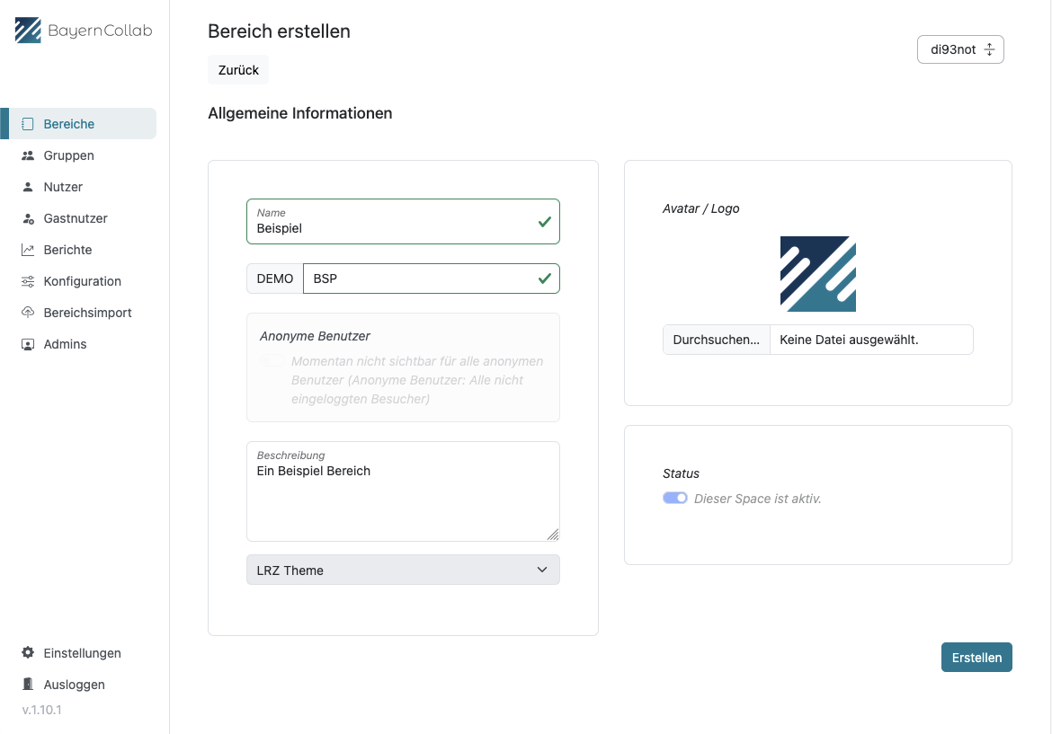This screenshot has width=1052, height=734.
Task: Toggle the 'Dieser Space ist aktiv' switch
Action: pos(674,498)
